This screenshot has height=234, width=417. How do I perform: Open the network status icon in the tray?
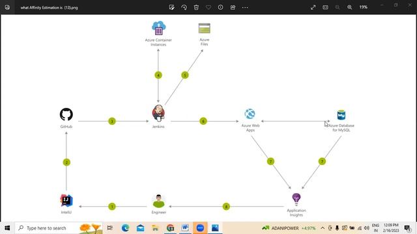(x=360, y=228)
